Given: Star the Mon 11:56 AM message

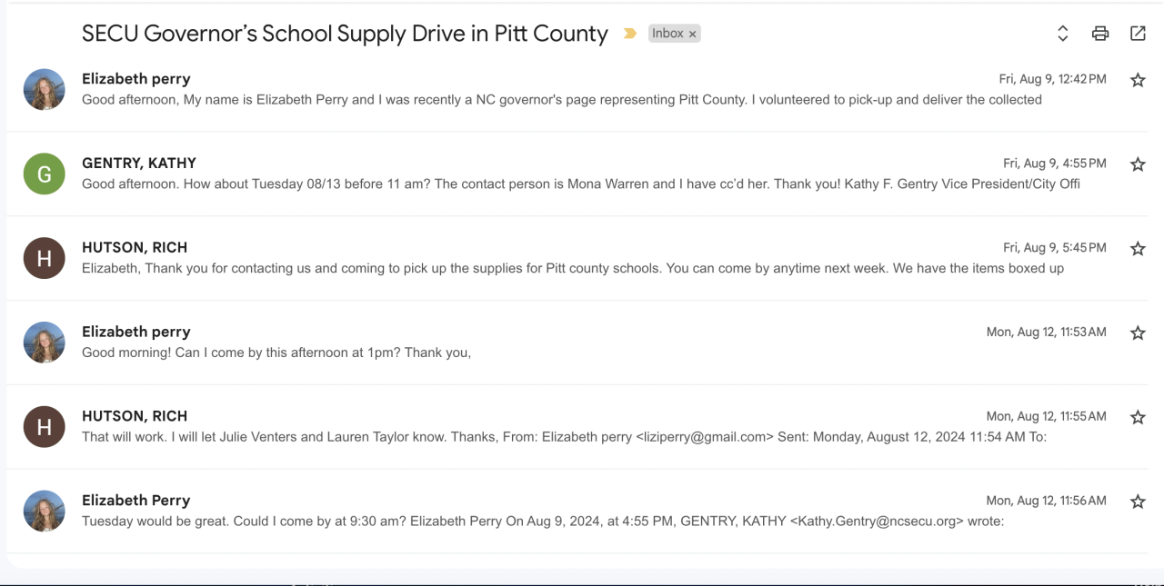Looking at the screenshot, I should [1137, 502].
